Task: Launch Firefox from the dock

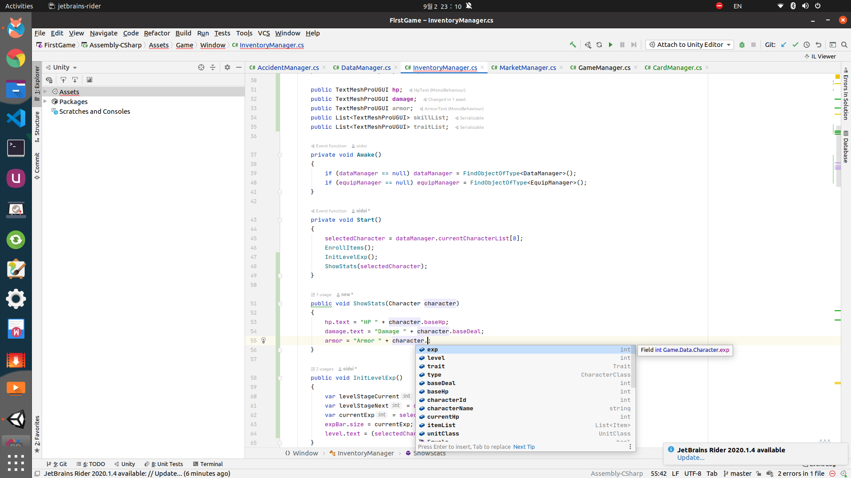Action: coord(16,28)
